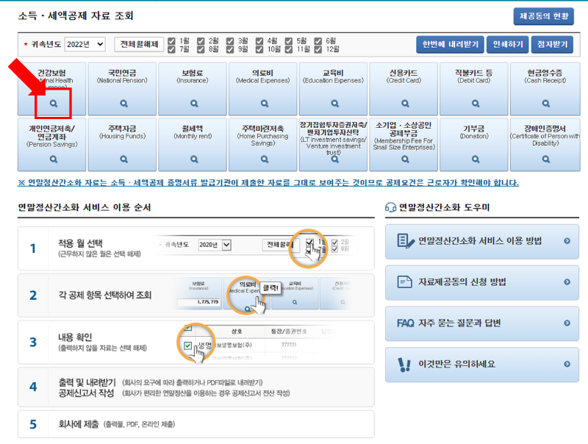Image resolution: width=588 pixels, height=444 pixels.
Task: Open the 교육비 magnifier search icon
Action: [x=335, y=104]
